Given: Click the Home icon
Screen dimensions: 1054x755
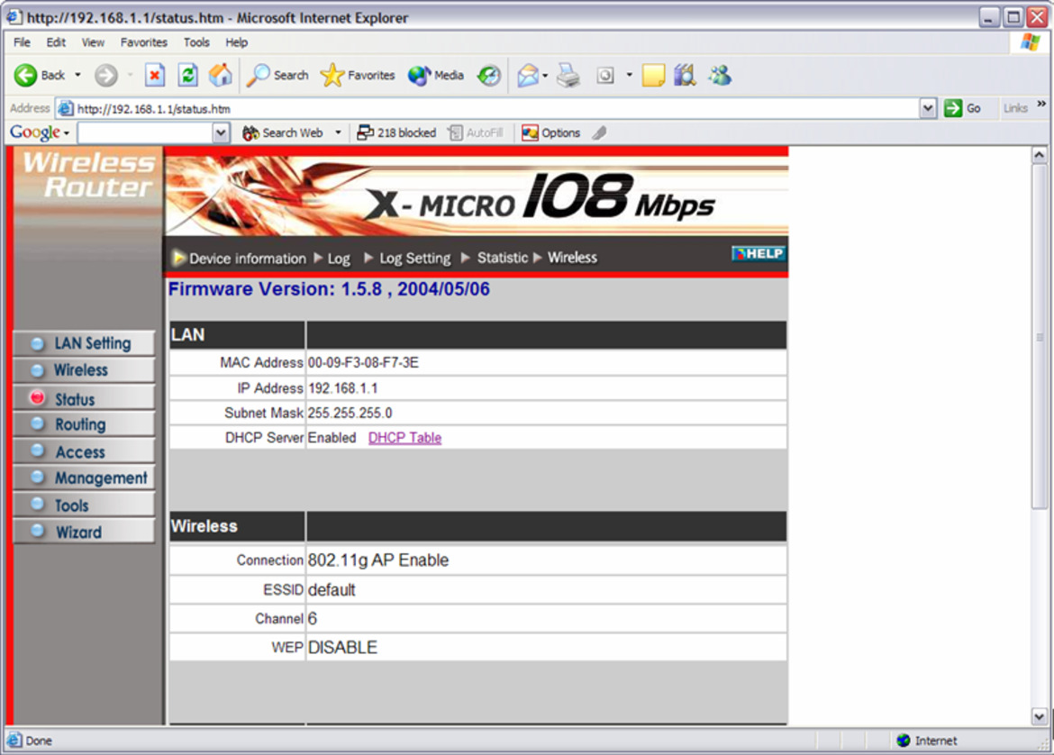Looking at the screenshot, I should (221, 76).
